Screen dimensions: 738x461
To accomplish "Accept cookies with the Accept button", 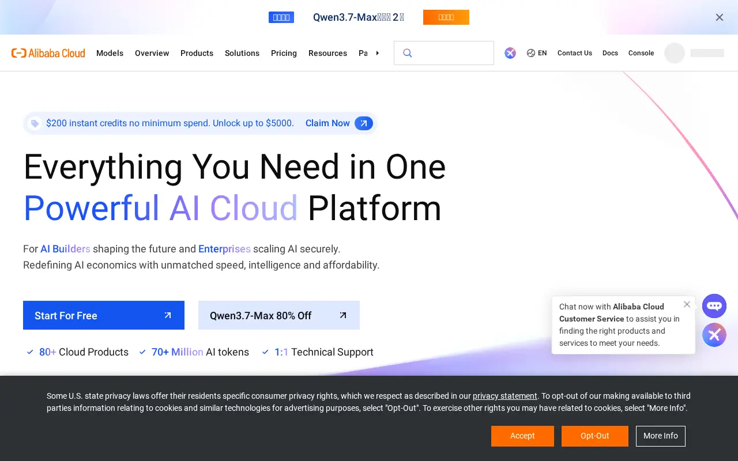I will point(522,436).
